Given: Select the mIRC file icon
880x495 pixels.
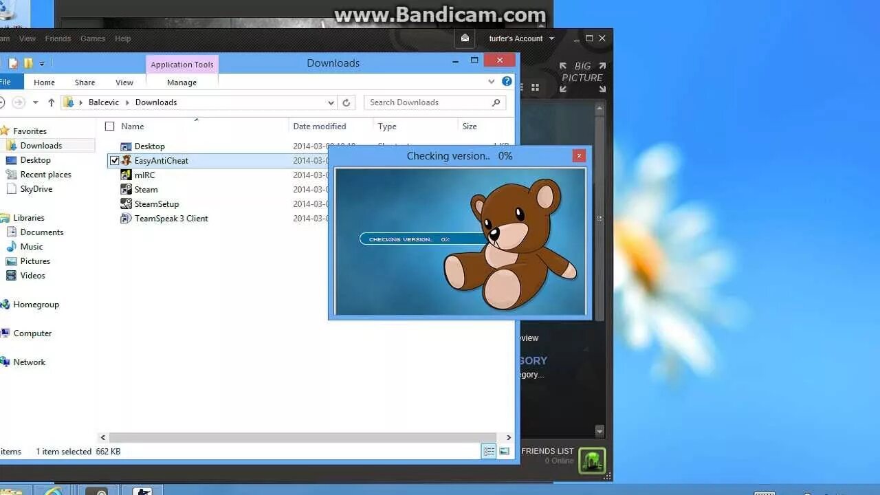Looking at the screenshot, I should pos(126,175).
